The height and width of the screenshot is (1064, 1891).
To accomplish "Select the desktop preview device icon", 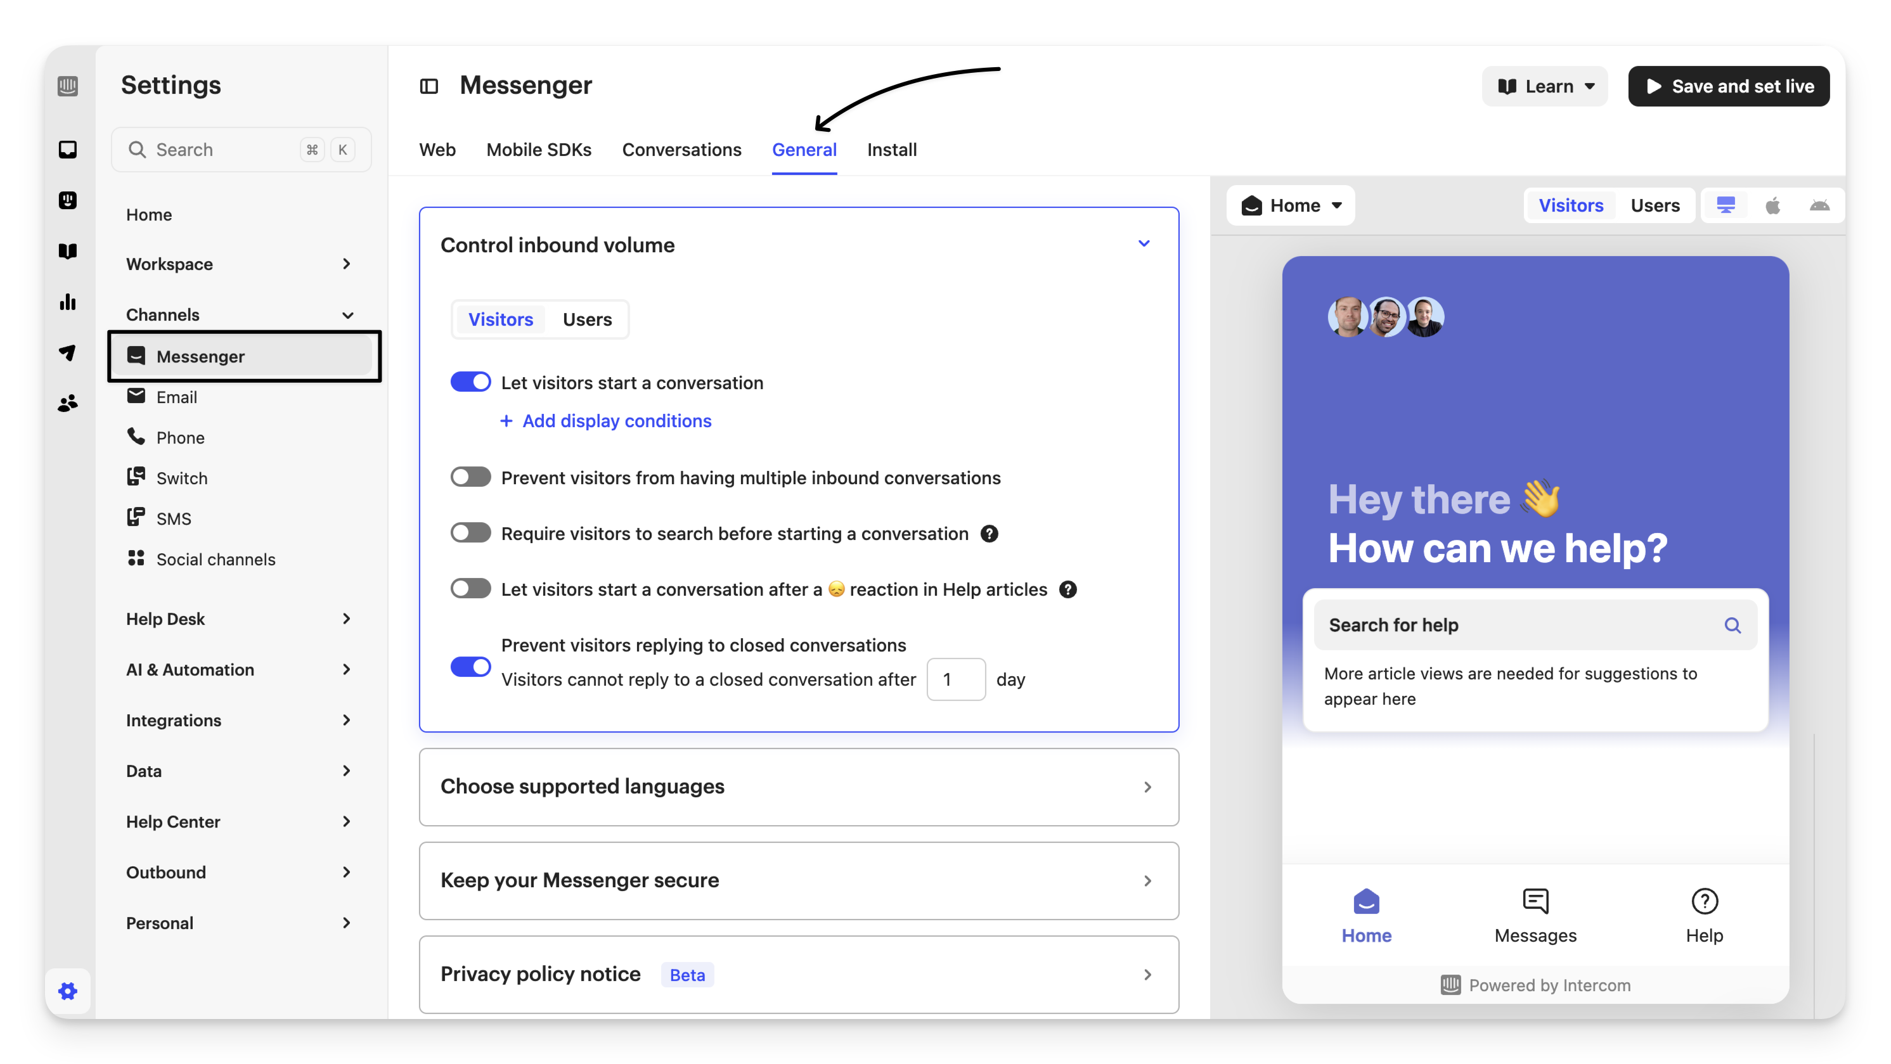I will (1725, 205).
